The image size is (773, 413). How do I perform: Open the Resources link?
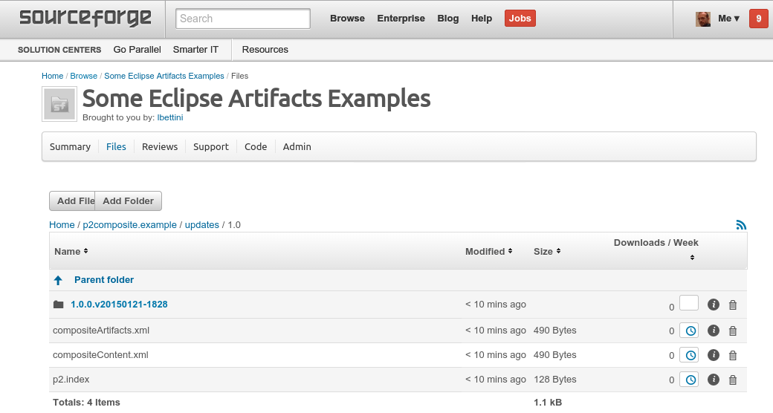(x=265, y=50)
